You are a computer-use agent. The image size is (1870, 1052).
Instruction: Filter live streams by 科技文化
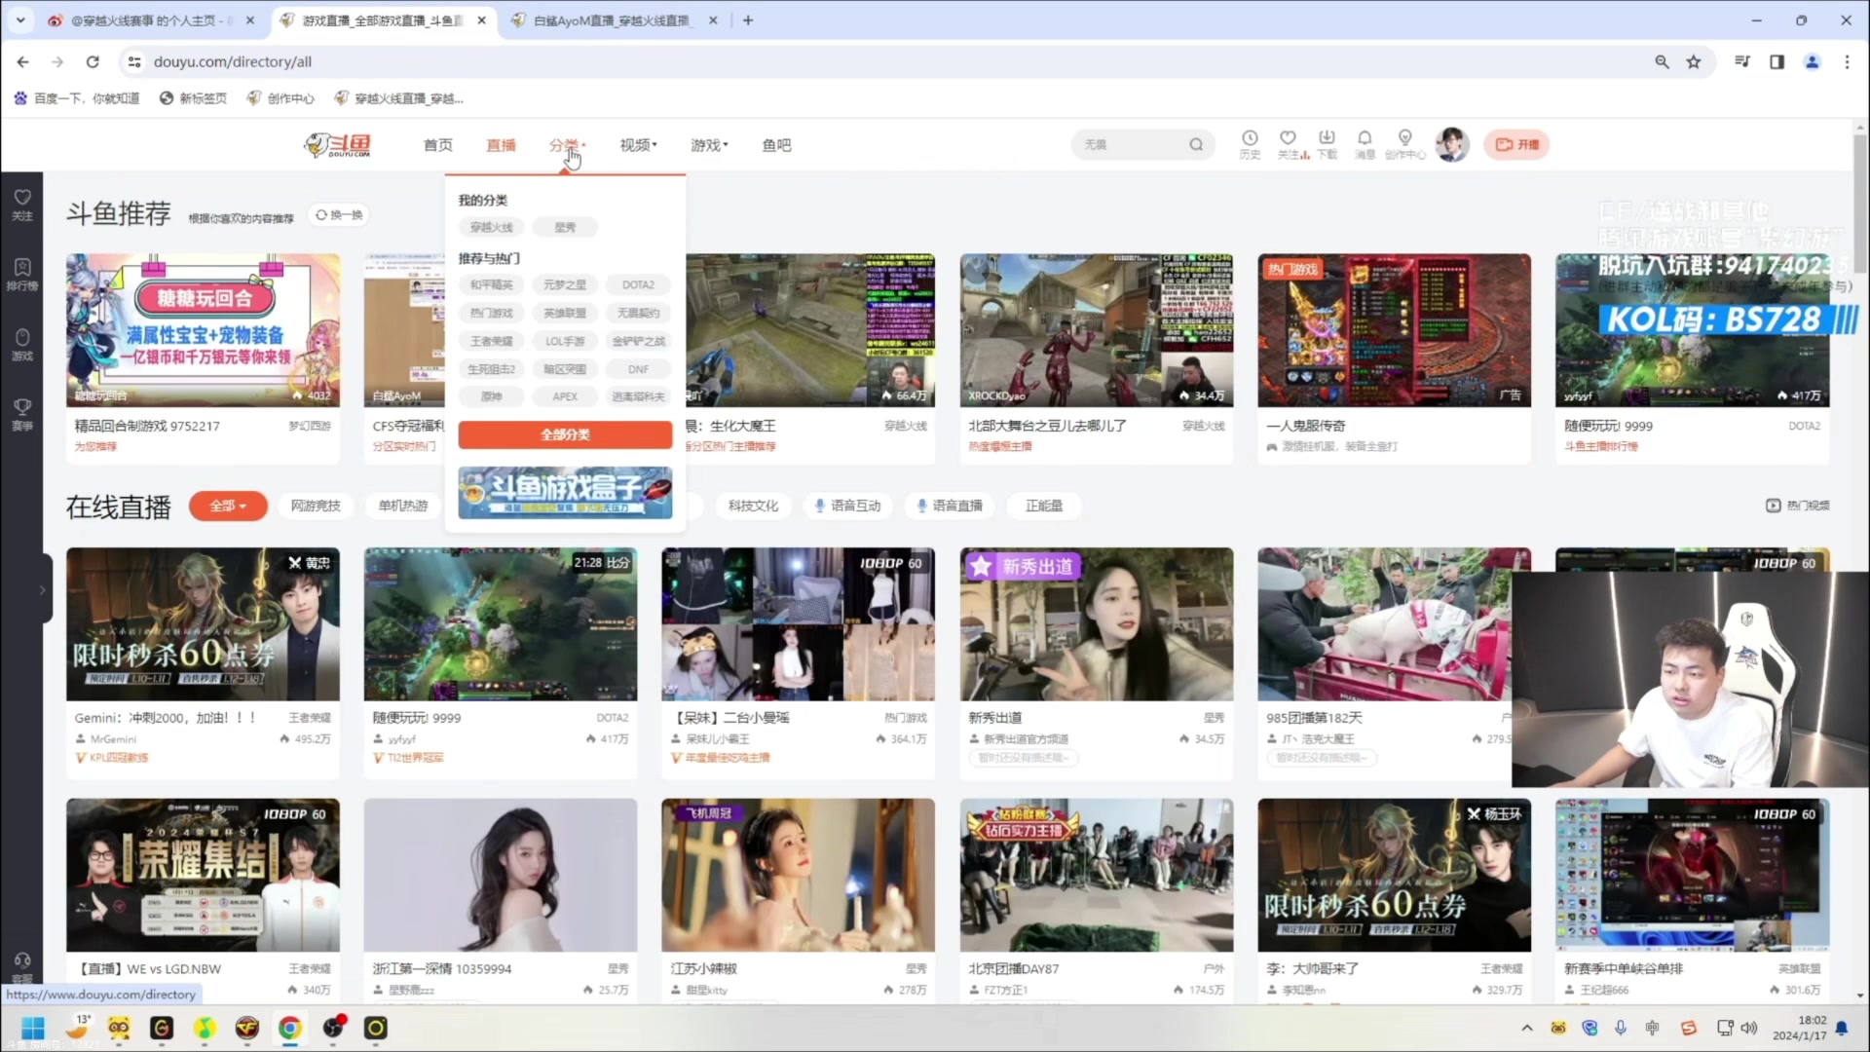(x=753, y=506)
